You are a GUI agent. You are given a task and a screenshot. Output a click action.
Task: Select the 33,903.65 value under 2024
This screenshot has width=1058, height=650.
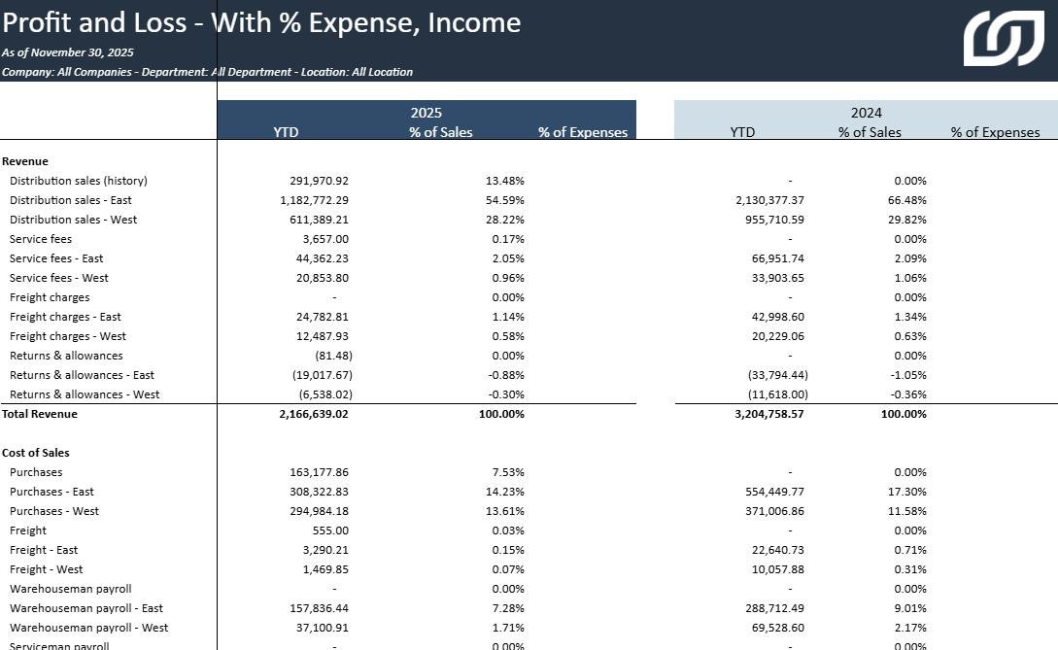pyautogui.click(x=778, y=278)
